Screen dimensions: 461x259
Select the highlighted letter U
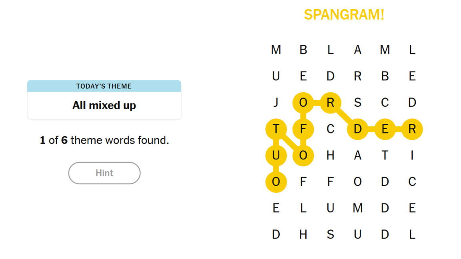click(276, 155)
